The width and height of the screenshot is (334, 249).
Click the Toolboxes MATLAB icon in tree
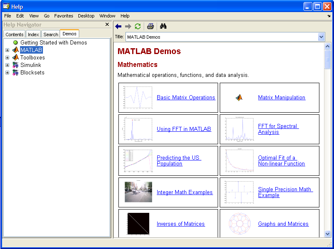click(x=15, y=57)
